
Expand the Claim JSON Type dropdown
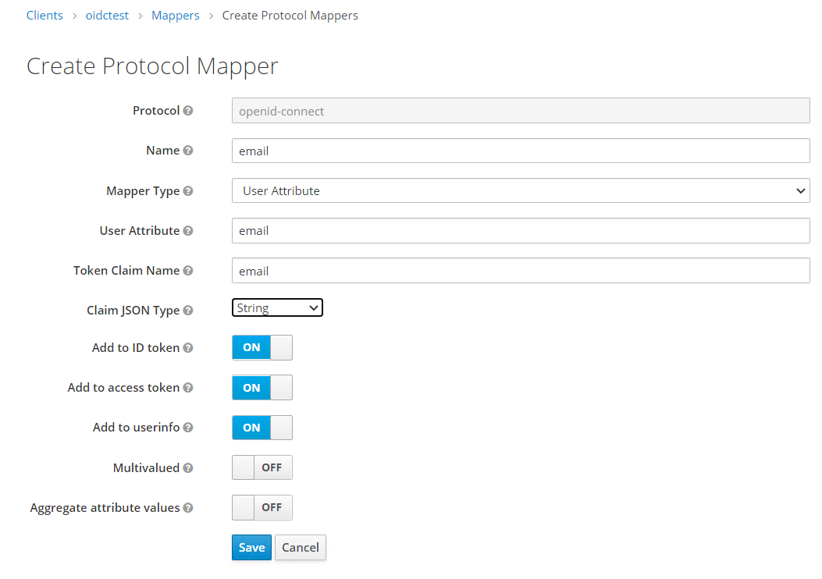[x=277, y=308]
